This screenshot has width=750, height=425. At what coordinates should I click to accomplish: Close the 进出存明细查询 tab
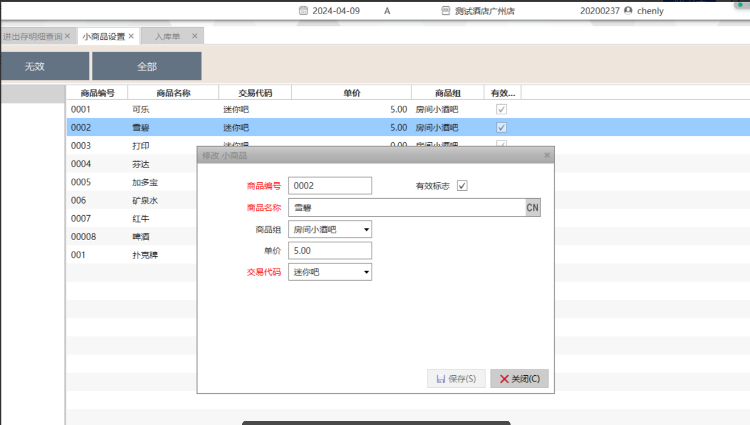[x=67, y=36]
